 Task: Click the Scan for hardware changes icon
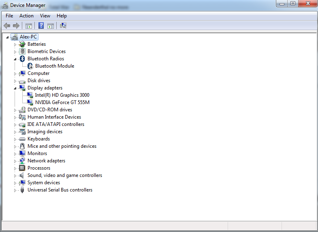63,26
